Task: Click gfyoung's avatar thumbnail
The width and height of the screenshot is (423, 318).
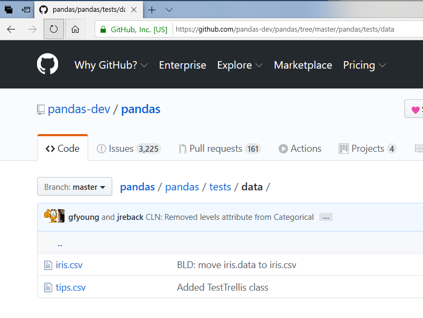Action: coord(49,216)
